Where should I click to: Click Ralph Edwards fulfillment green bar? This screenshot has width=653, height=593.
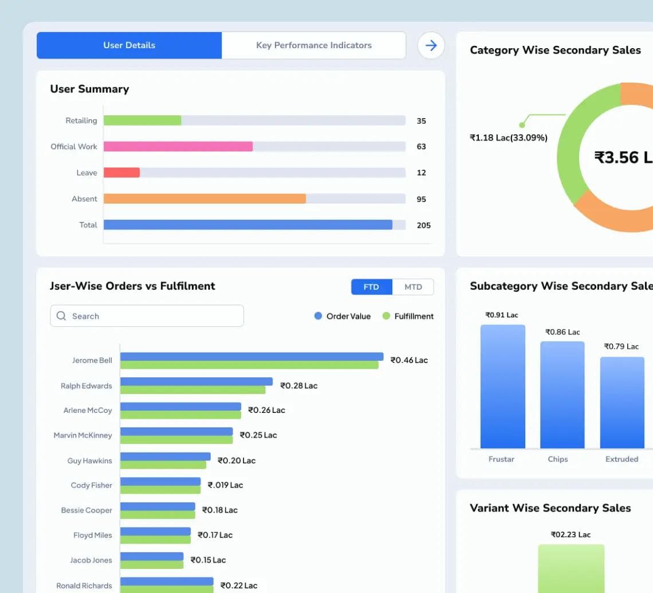(193, 390)
